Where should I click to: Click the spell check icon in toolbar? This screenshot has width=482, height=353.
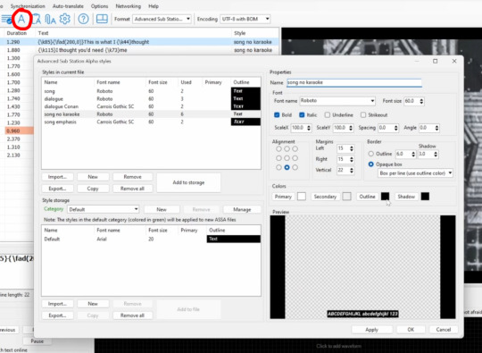6,19
